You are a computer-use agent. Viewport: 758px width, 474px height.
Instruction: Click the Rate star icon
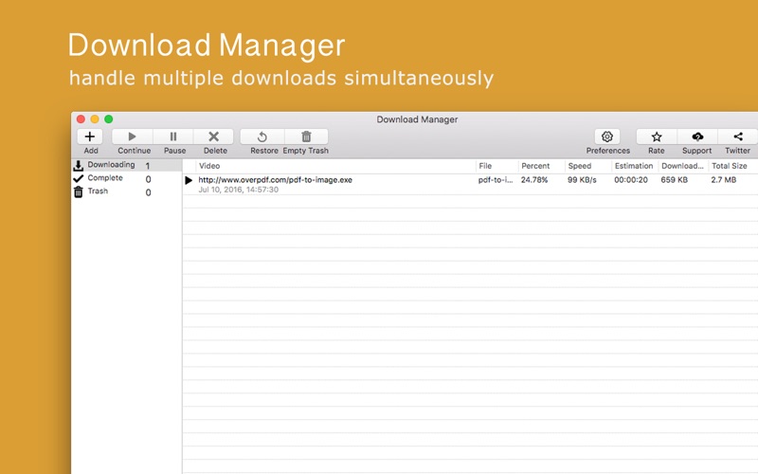tap(657, 137)
